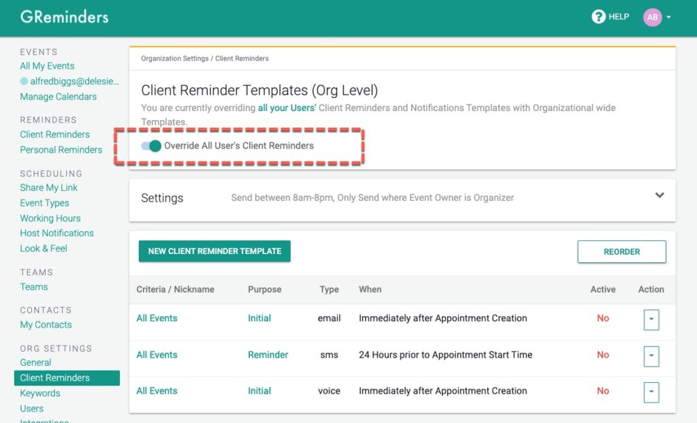The height and width of the screenshot is (423, 697).
Task: Open General org settings
Action: [35, 362]
